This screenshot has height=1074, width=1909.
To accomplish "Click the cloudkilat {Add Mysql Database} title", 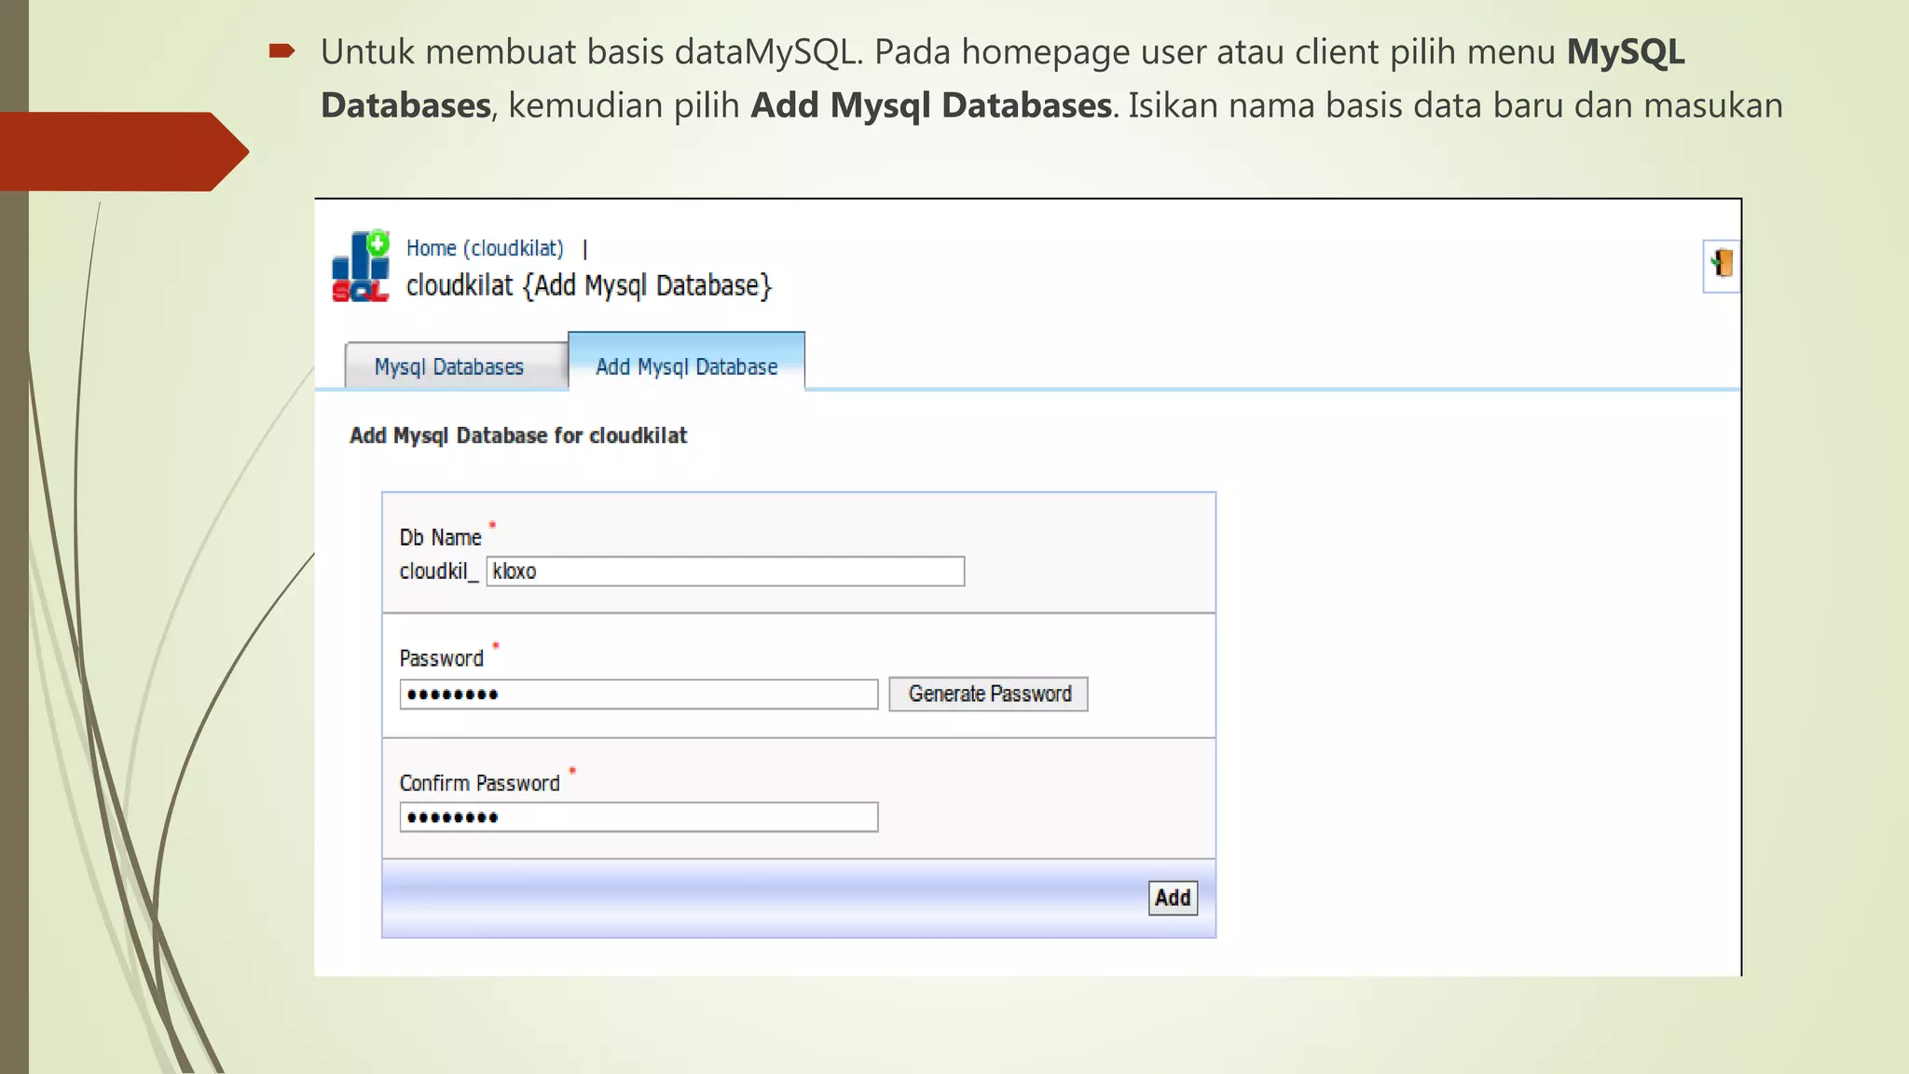I will pyautogui.click(x=589, y=286).
